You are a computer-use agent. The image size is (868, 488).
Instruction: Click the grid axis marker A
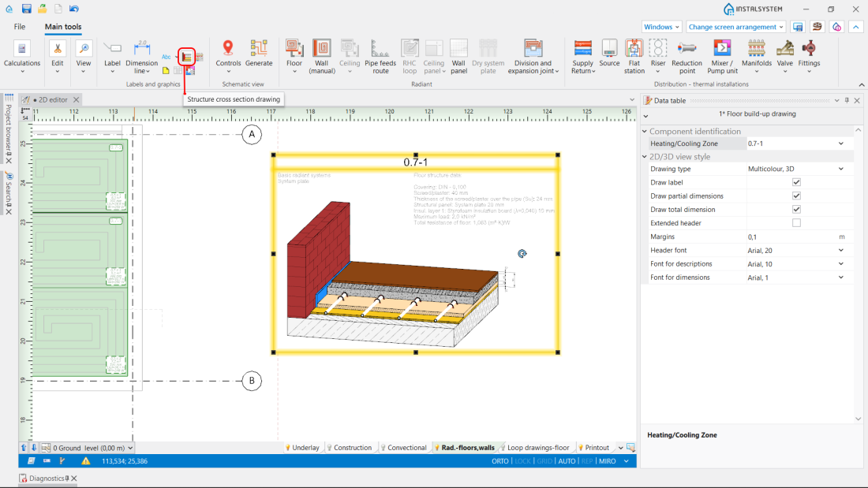click(252, 135)
